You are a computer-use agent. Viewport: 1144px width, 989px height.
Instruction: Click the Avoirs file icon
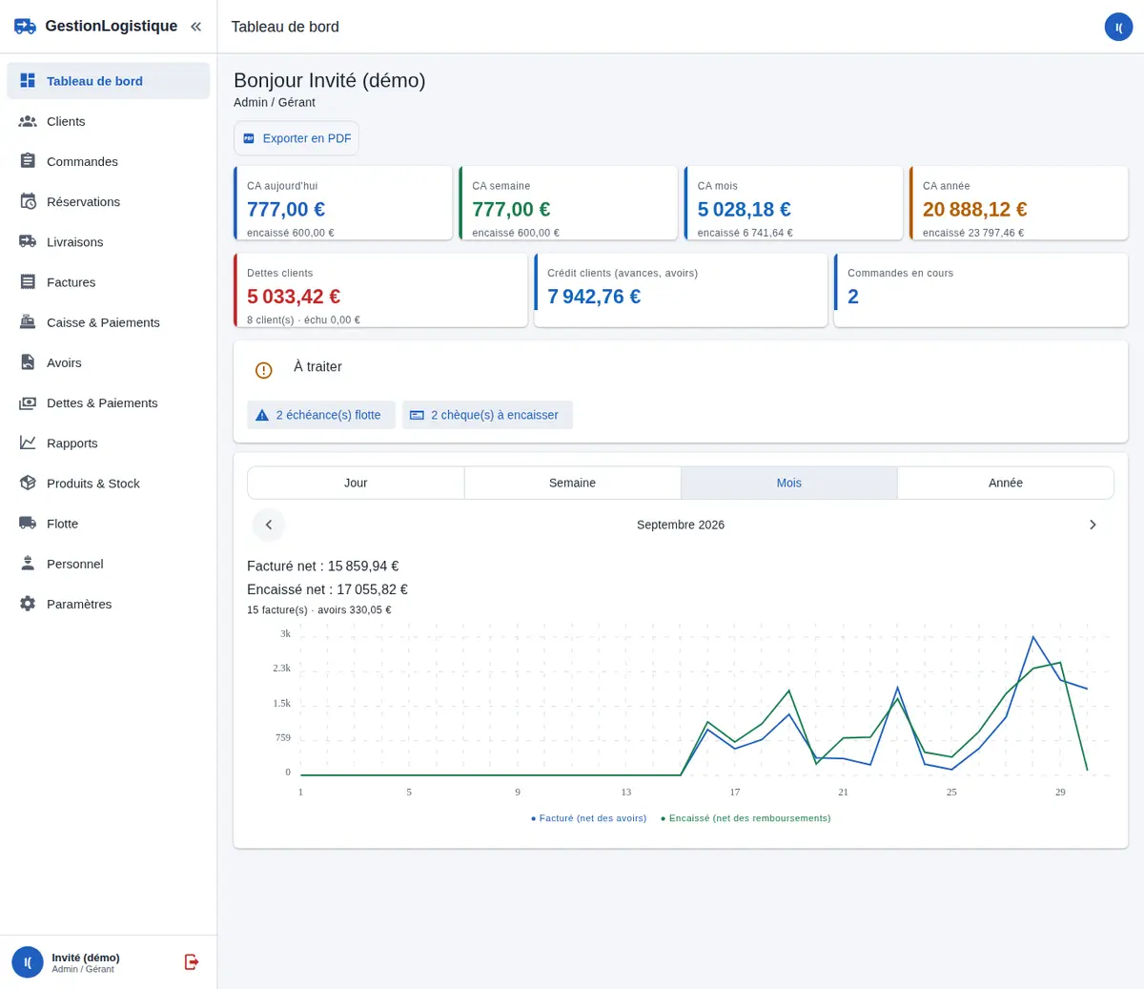(28, 362)
